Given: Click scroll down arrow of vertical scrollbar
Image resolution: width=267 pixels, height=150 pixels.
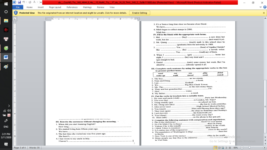Looking at the screenshot, I should click(x=265, y=137).
